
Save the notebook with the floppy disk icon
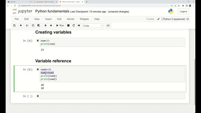click(14, 25)
